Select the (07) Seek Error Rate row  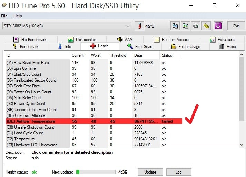(x=94, y=86)
